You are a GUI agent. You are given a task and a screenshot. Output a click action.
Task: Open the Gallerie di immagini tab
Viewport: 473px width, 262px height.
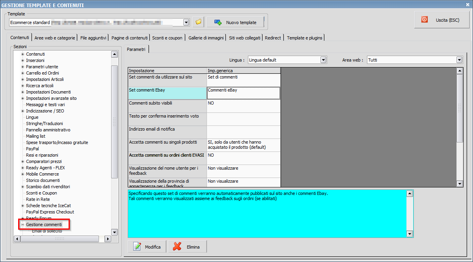(x=206, y=38)
